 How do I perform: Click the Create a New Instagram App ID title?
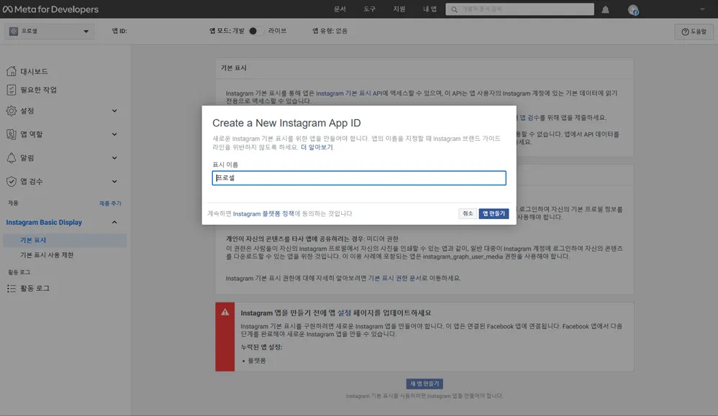click(286, 123)
